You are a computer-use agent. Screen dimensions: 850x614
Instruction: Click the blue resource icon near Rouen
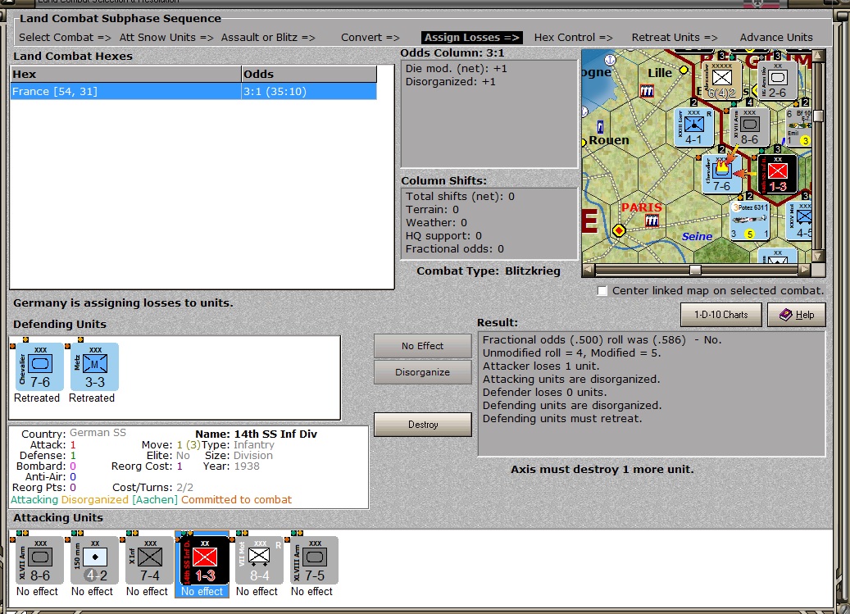point(600,127)
